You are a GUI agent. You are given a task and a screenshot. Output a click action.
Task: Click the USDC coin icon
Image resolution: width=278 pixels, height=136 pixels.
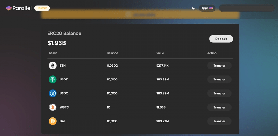coord(53,93)
